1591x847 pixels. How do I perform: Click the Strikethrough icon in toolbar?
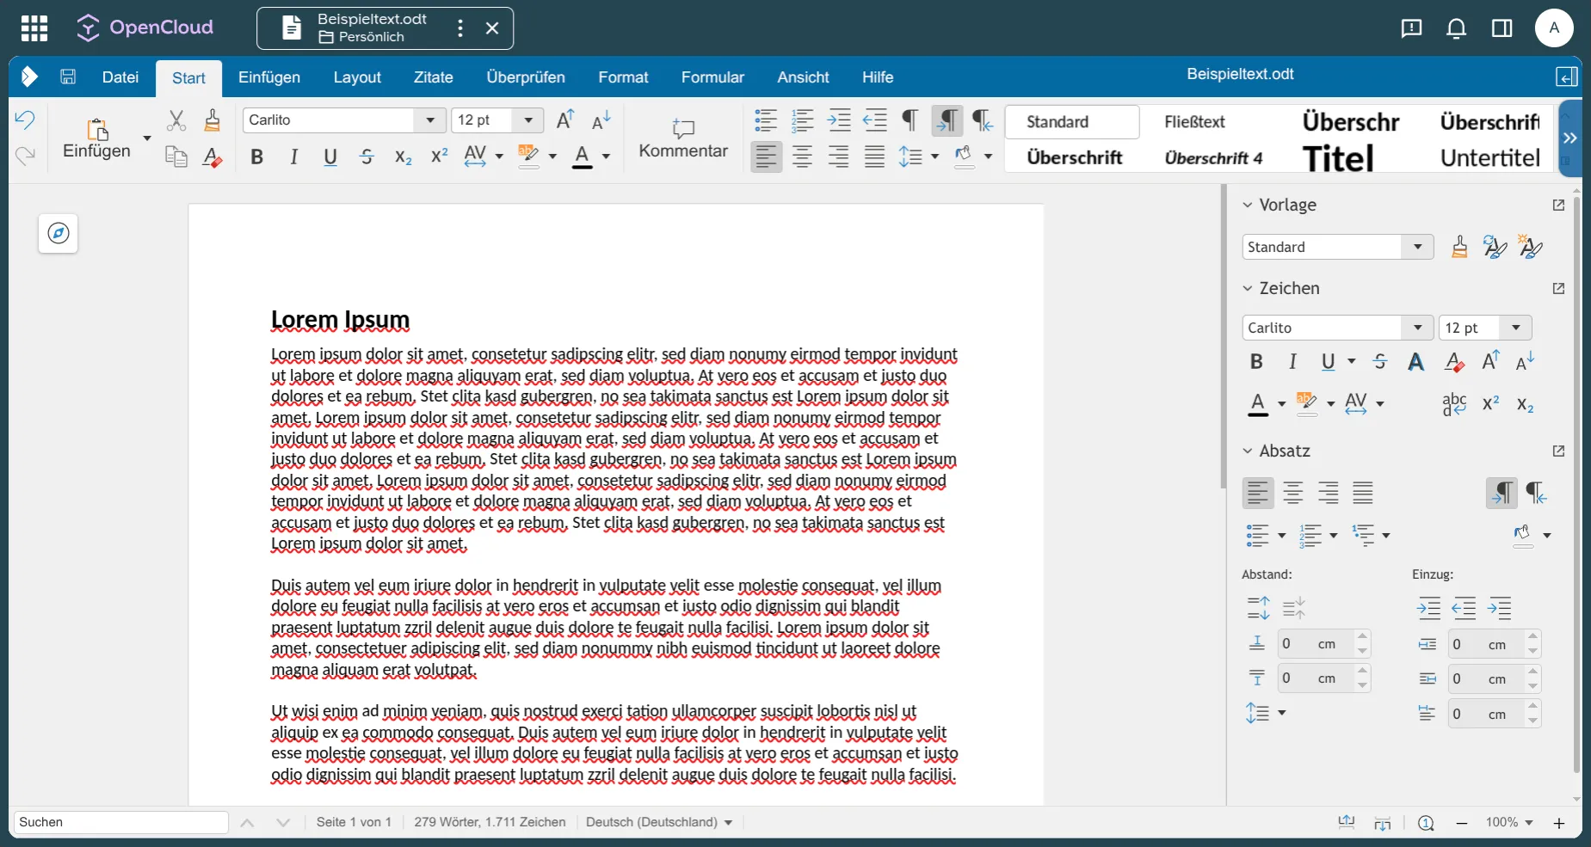coord(367,157)
